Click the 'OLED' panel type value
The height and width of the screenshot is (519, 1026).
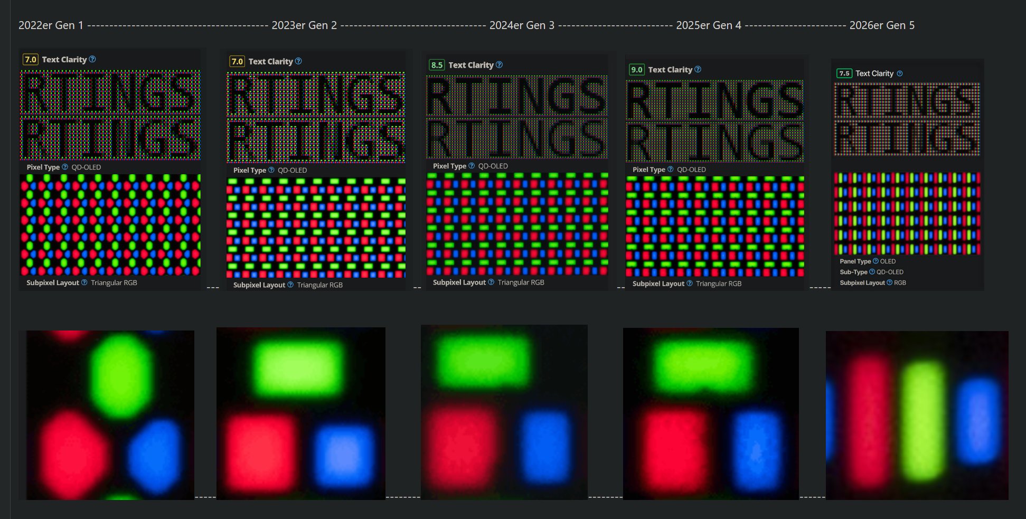coord(888,261)
